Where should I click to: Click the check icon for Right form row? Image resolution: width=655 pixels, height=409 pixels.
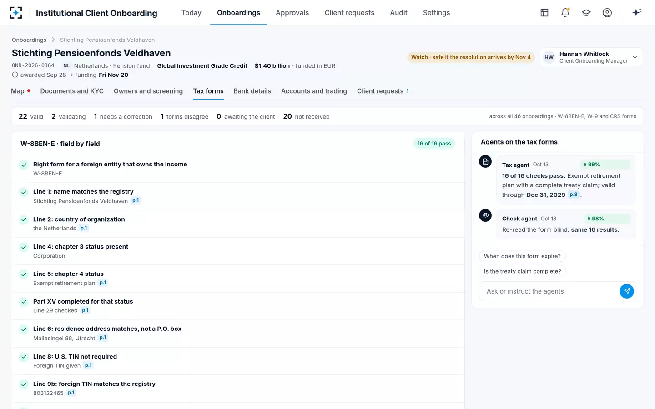pos(24,165)
